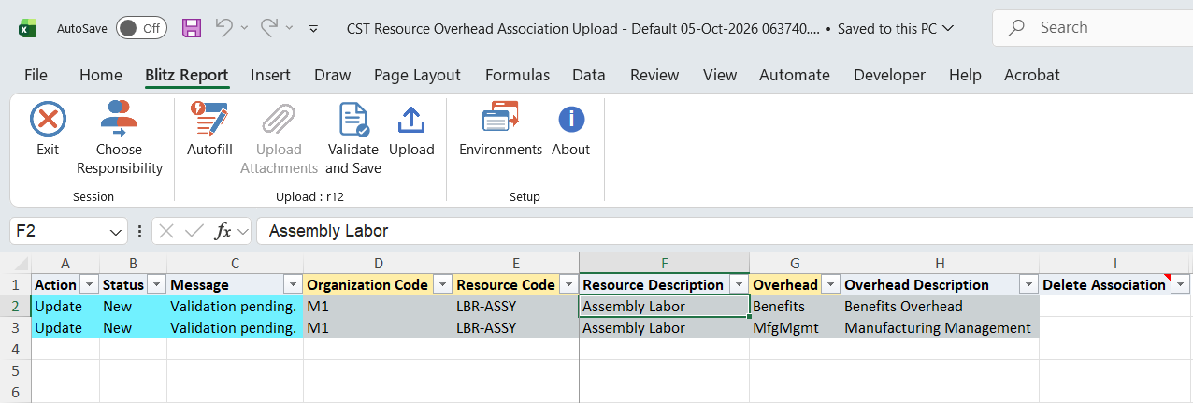Select the Blitz Report tab
Screen dimensions: 1193x403
point(187,75)
